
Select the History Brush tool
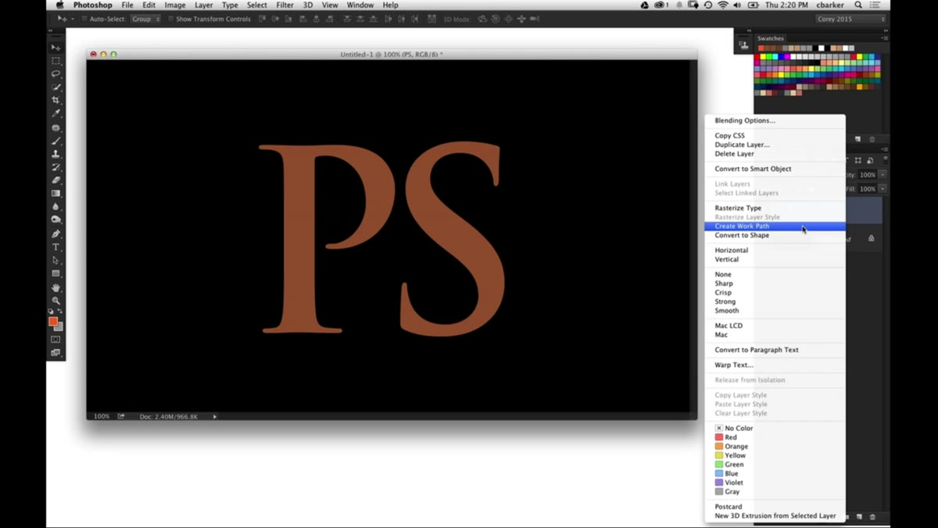click(55, 167)
